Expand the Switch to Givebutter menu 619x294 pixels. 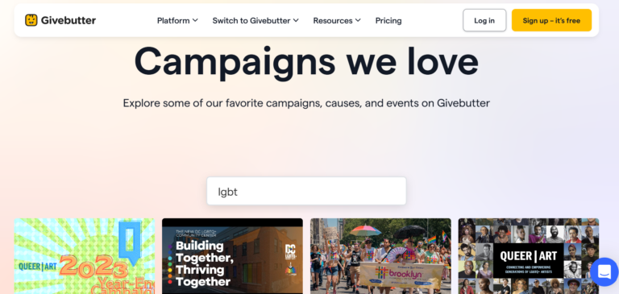[255, 20]
